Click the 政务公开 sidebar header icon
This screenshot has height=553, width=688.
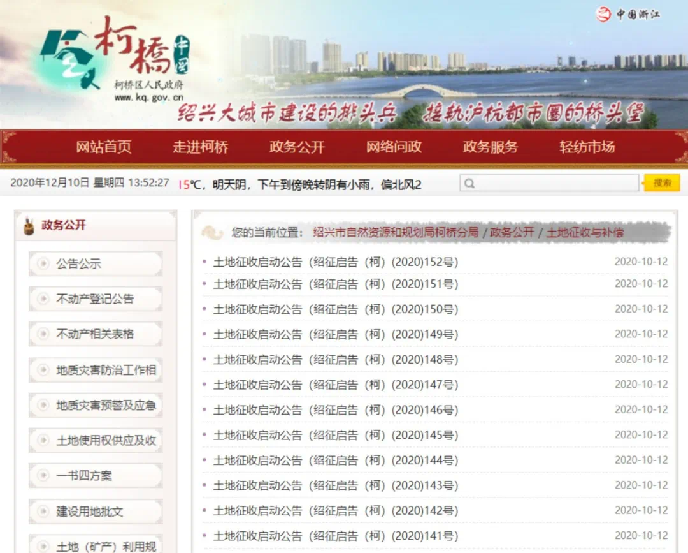[x=28, y=226]
